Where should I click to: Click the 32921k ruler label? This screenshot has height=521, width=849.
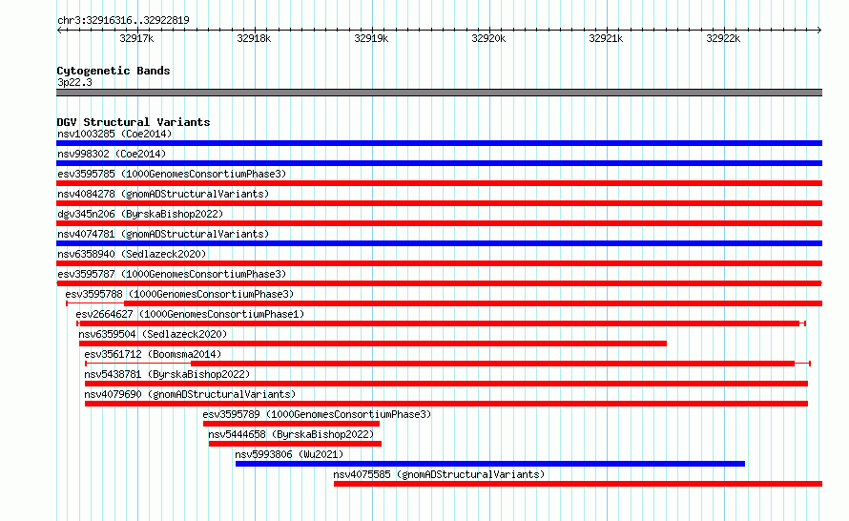coord(606,38)
